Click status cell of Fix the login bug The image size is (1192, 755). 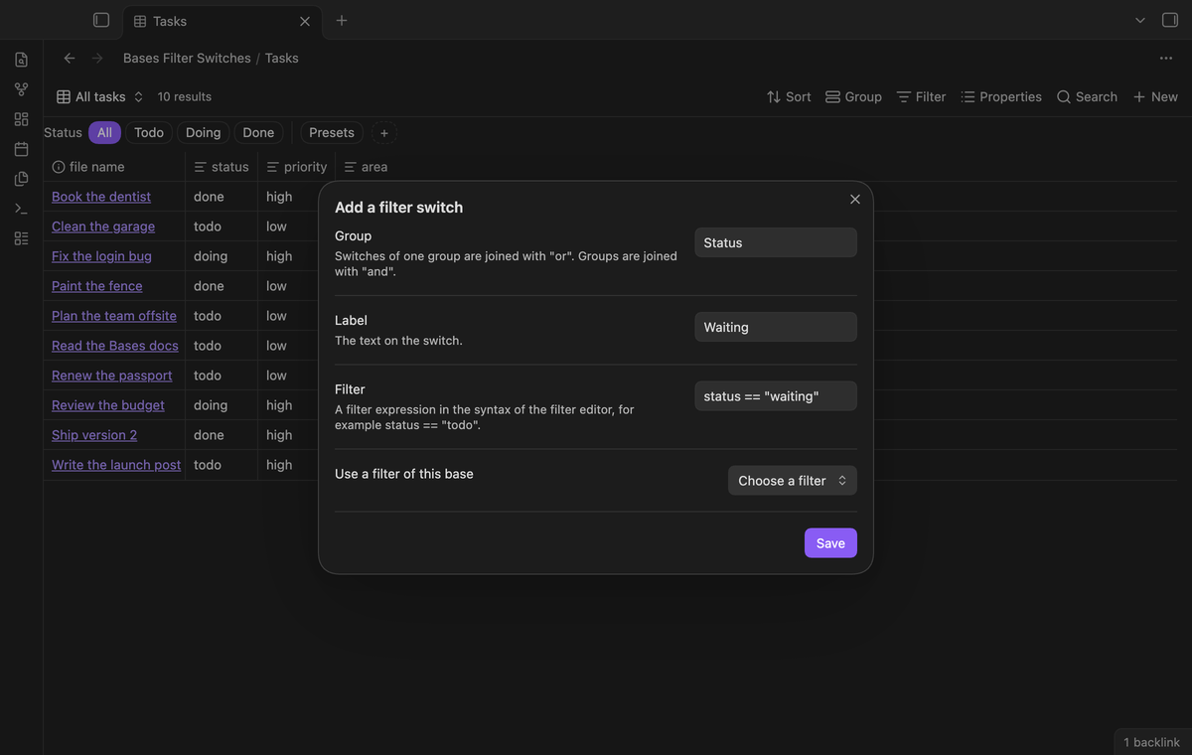pyautogui.click(x=222, y=256)
